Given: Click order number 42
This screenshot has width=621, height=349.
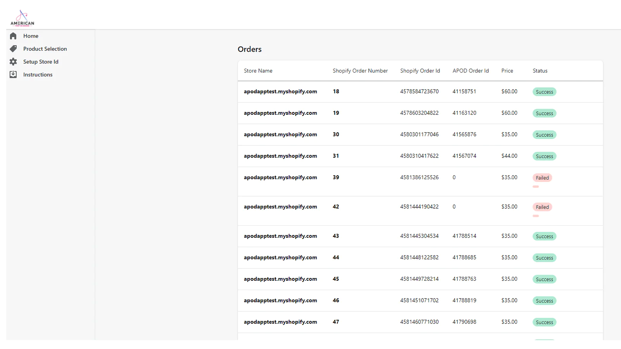Looking at the screenshot, I should coord(336,207).
